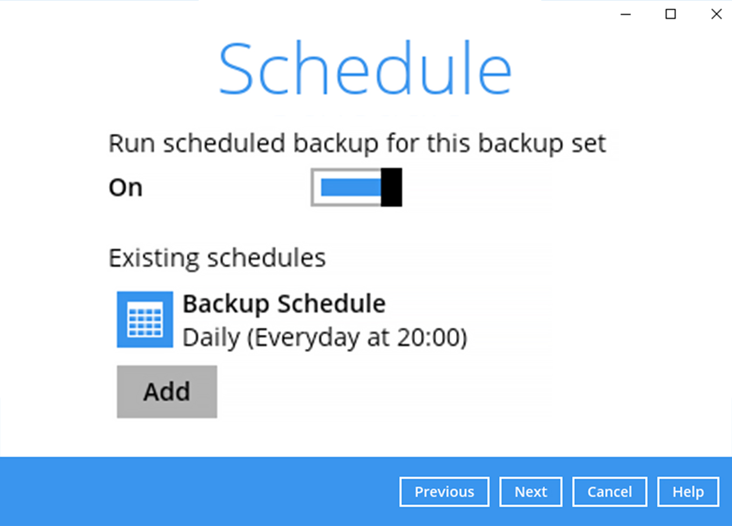Click the blue bottom action bar

click(x=216, y=491)
